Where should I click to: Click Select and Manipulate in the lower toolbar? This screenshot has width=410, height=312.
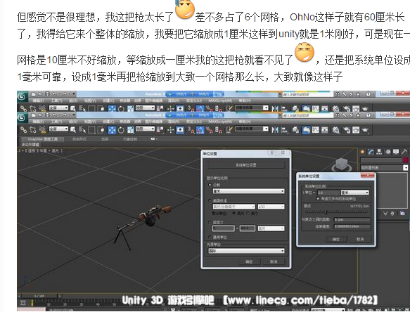[170, 129]
